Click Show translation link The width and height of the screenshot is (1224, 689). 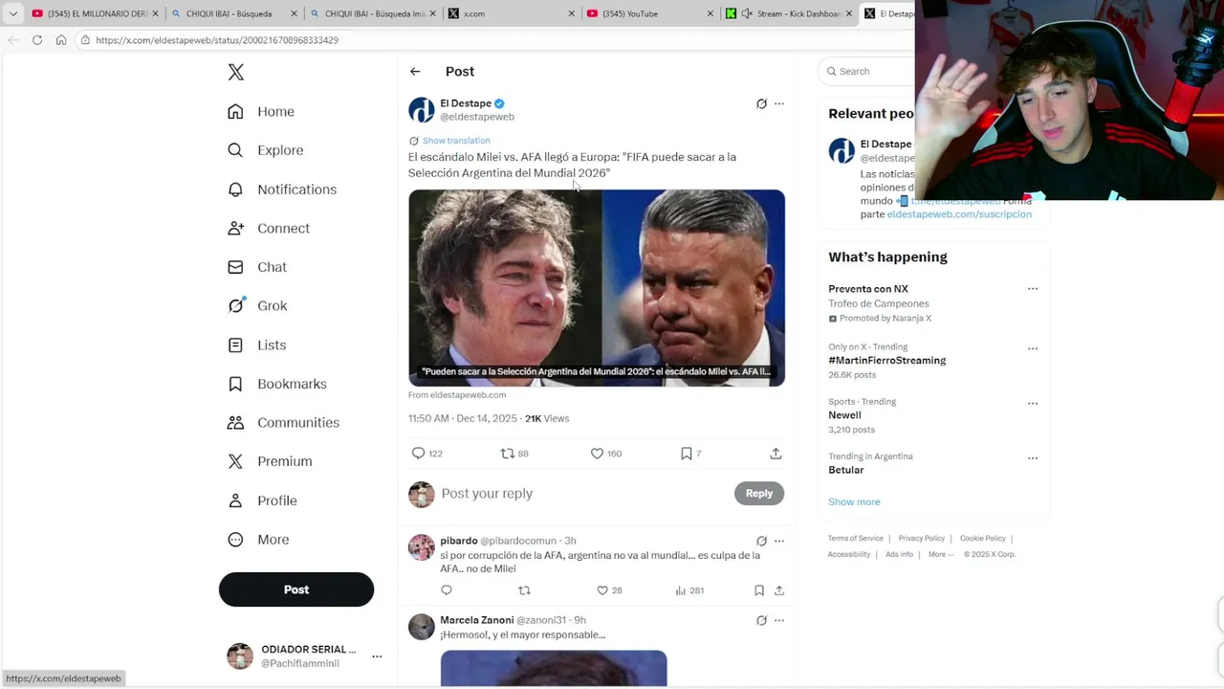click(456, 141)
